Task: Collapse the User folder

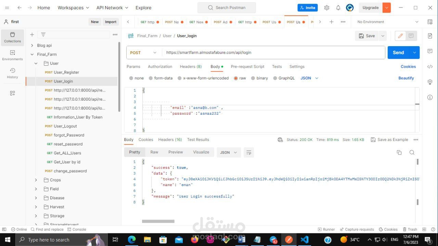Action: (x=36, y=63)
